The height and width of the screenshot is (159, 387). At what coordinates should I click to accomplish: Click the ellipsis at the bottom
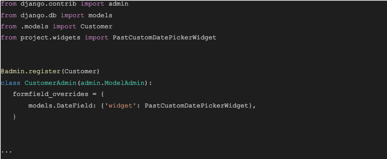(6, 151)
